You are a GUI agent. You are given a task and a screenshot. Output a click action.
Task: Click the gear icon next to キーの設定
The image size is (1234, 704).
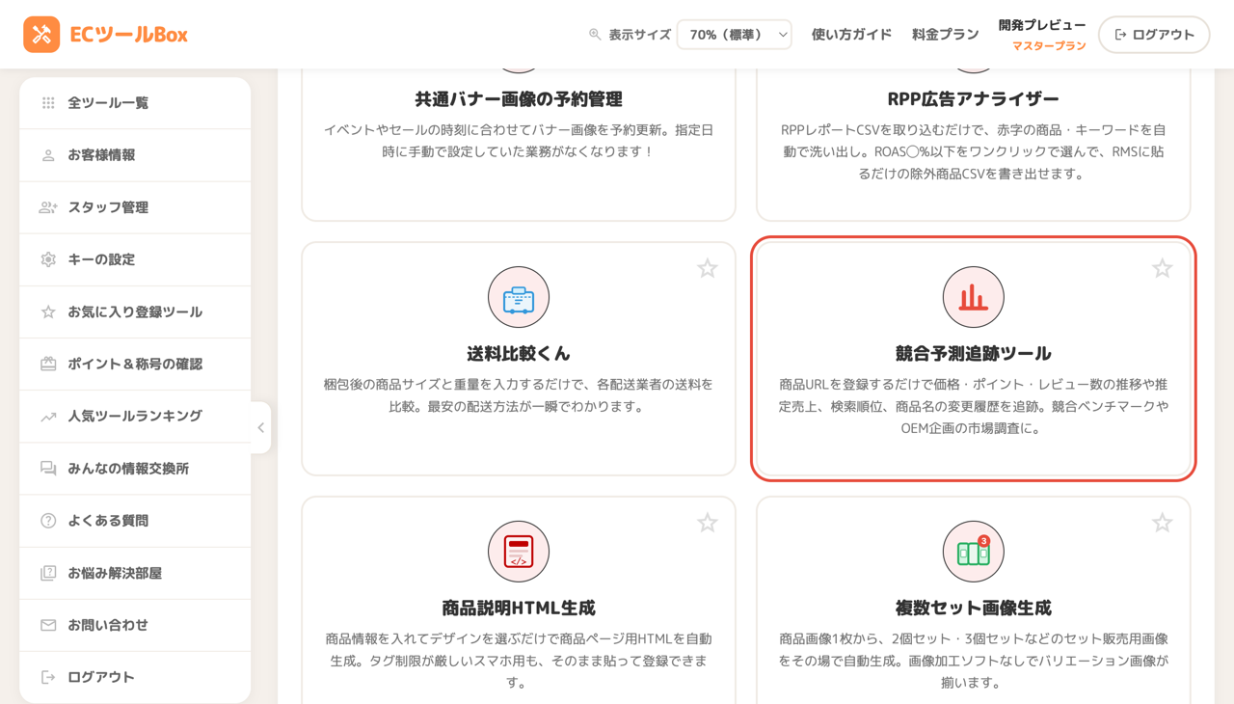(48, 259)
